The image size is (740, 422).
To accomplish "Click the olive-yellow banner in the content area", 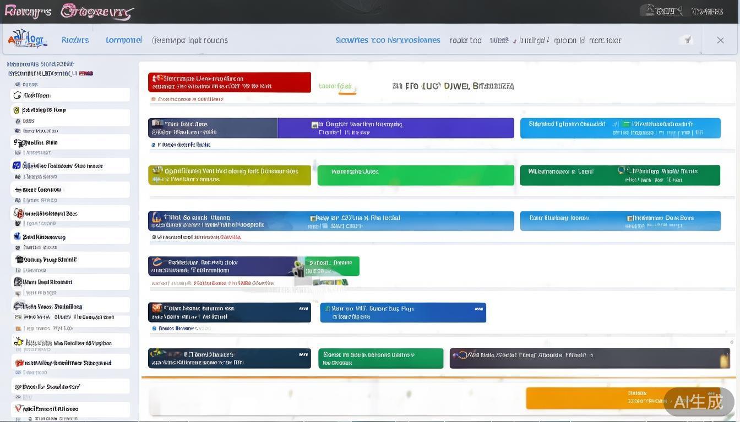I will [x=229, y=175].
